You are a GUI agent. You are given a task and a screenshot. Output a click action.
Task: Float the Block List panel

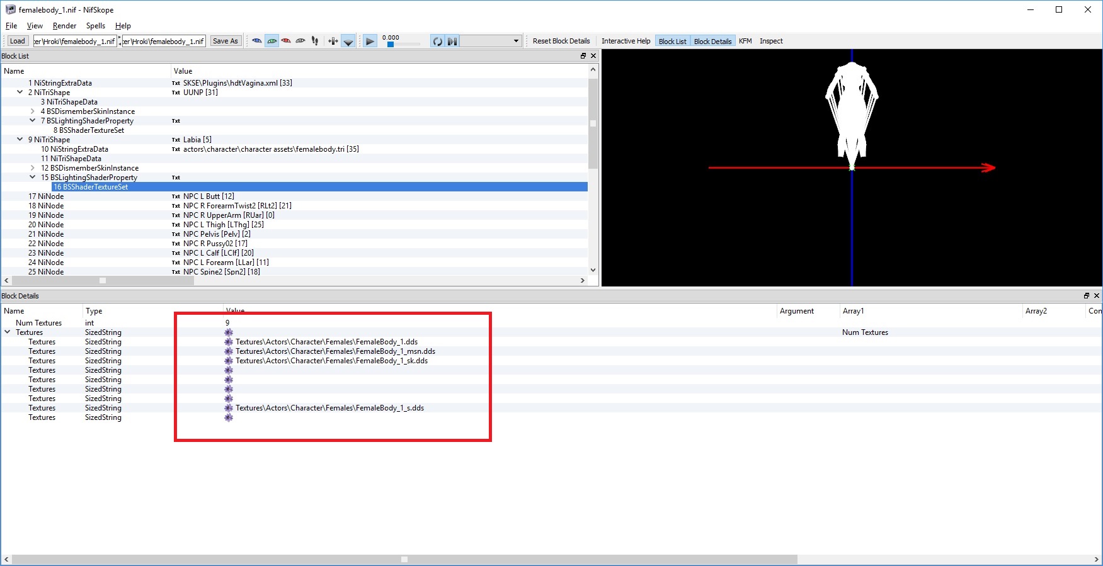pos(583,56)
